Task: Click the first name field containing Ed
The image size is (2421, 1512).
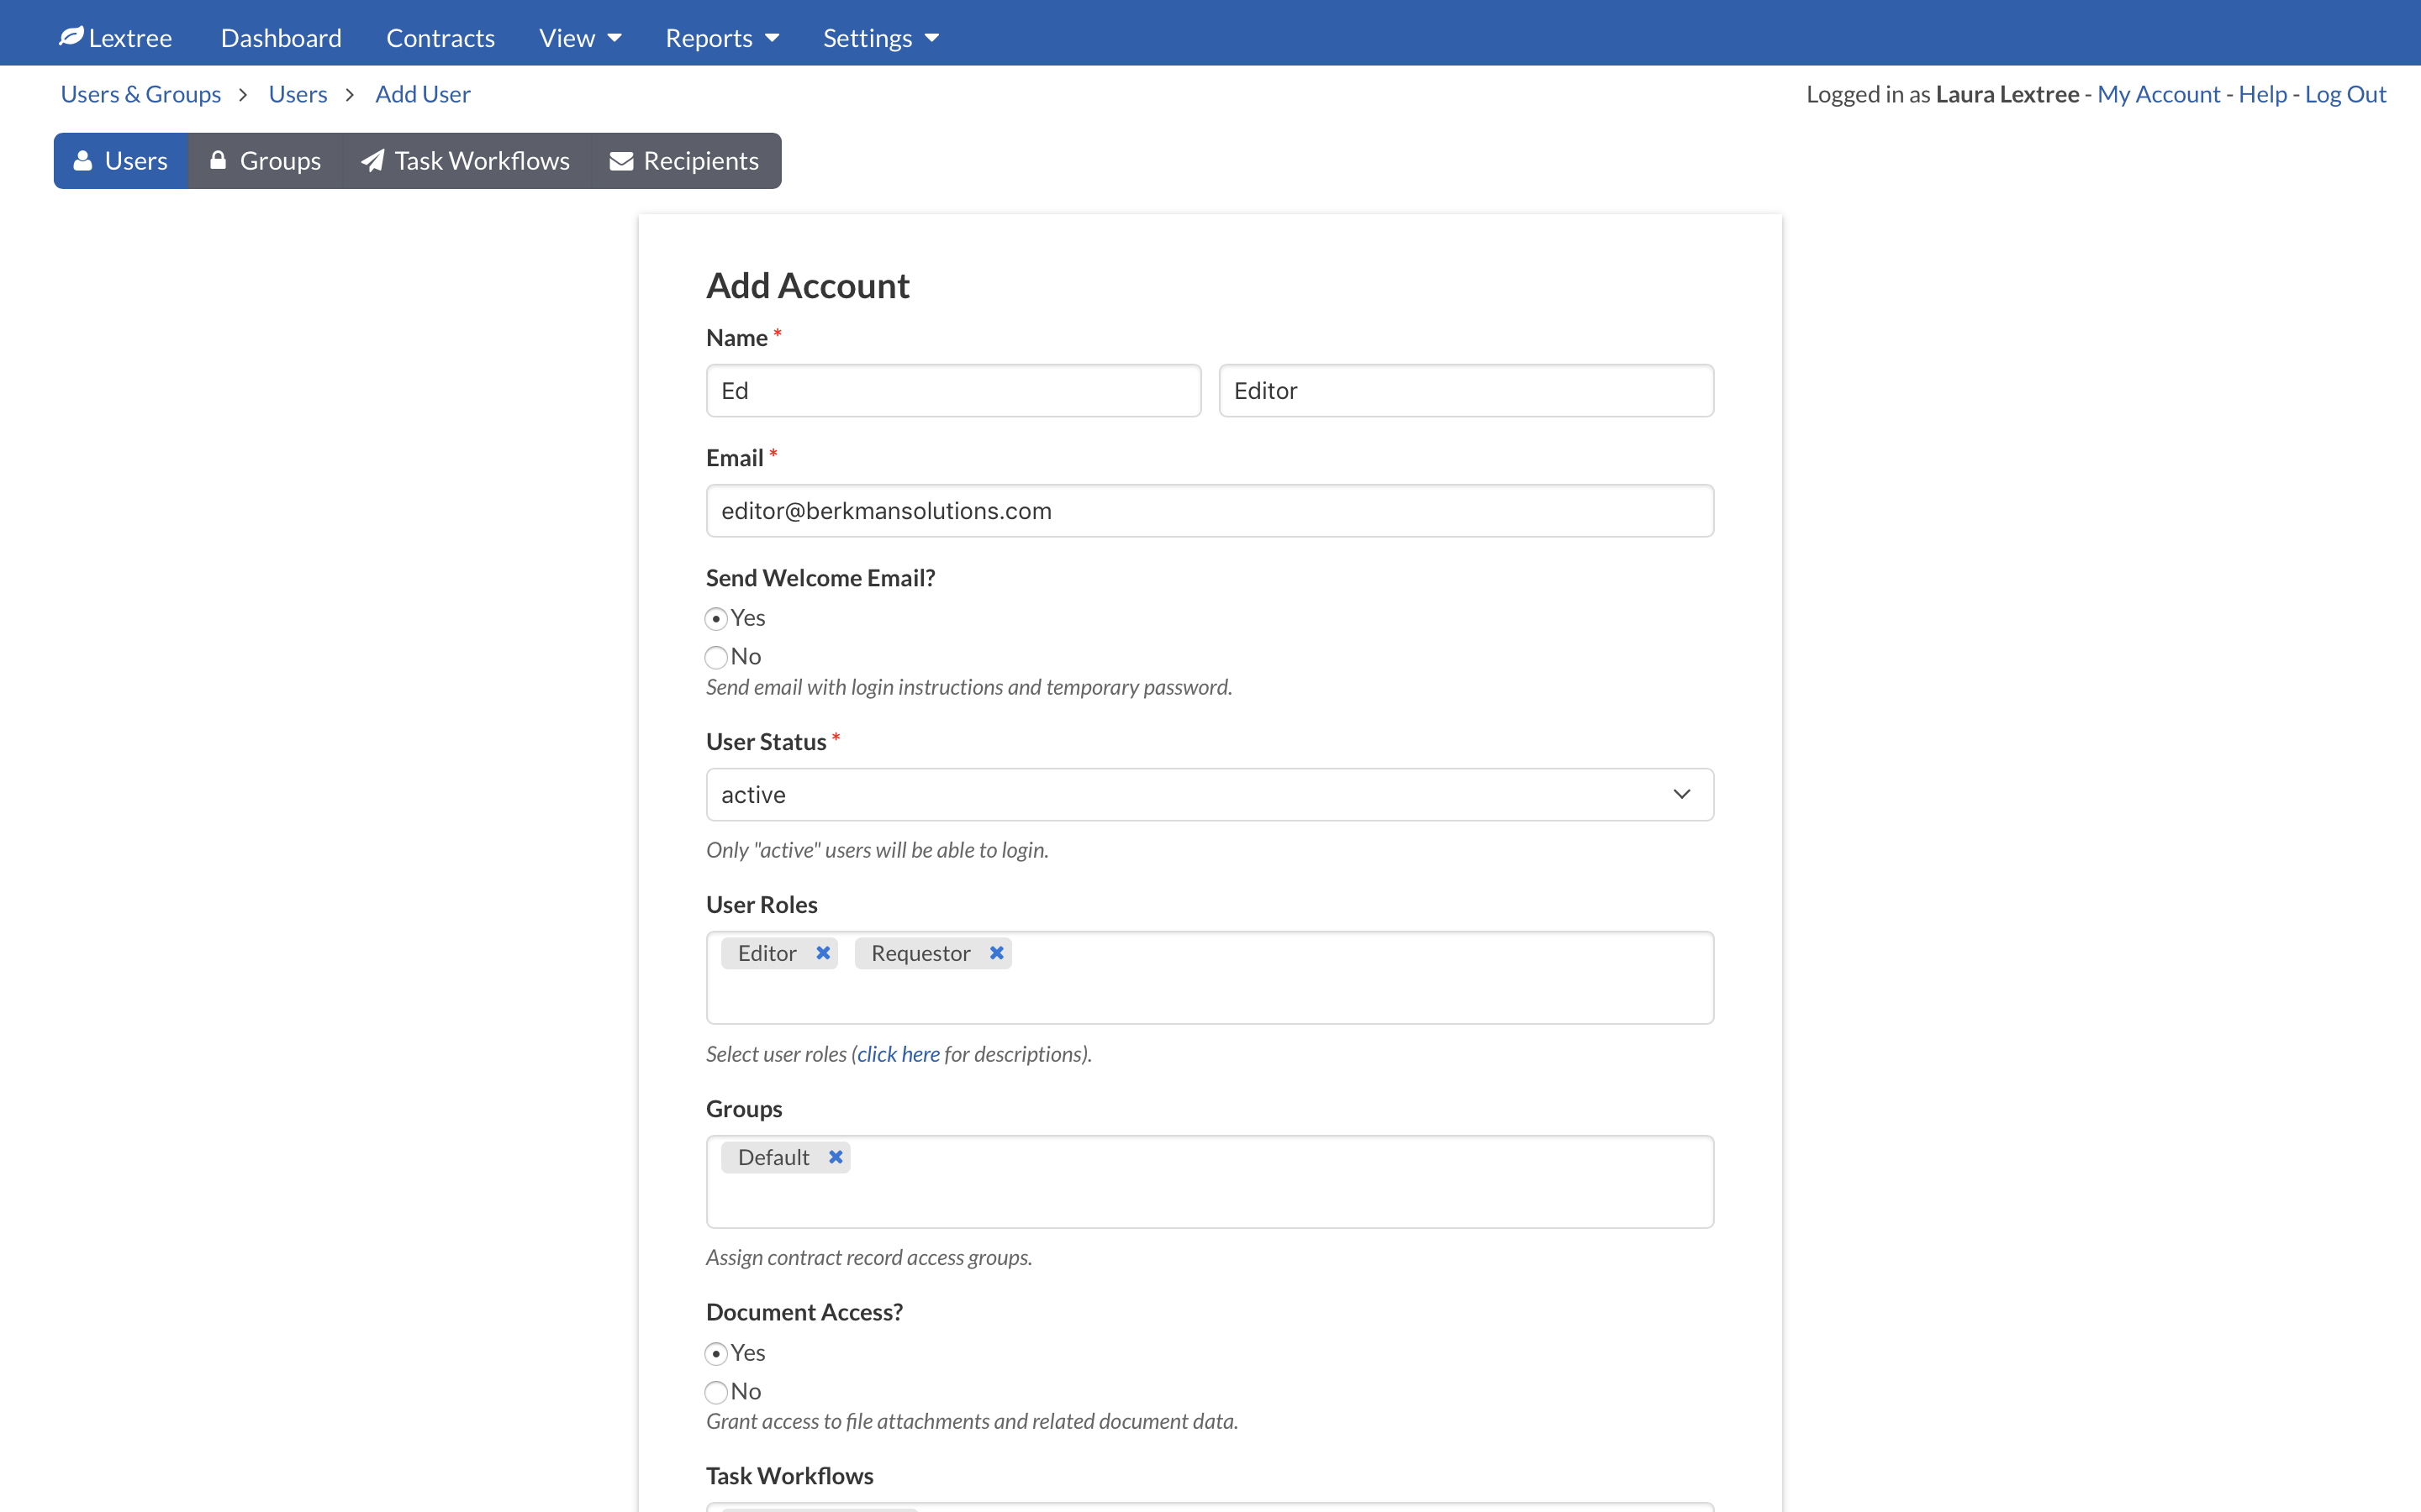Action: point(953,390)
